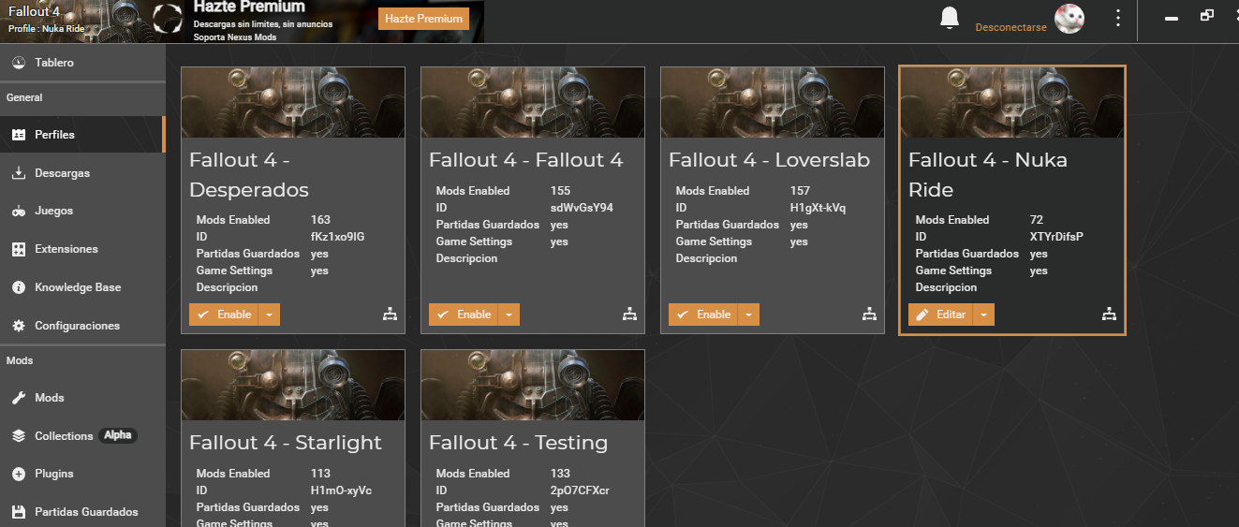This screenshot has height=527, width=1239.
Task: Collapse the Mods sidebar section header
Action: (82, 360)
